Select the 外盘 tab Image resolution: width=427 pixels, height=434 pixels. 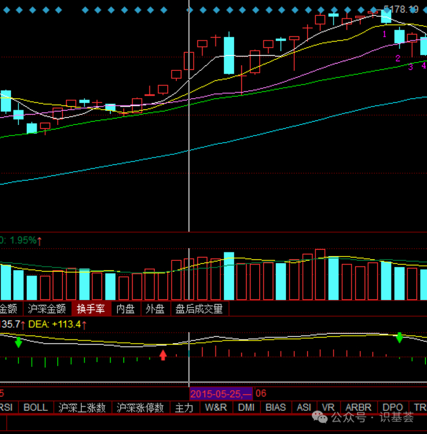155,309
